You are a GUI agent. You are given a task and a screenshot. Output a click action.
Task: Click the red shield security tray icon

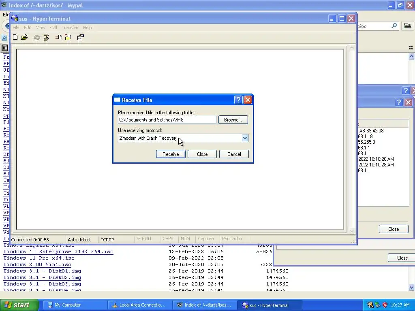click(385, 305)
